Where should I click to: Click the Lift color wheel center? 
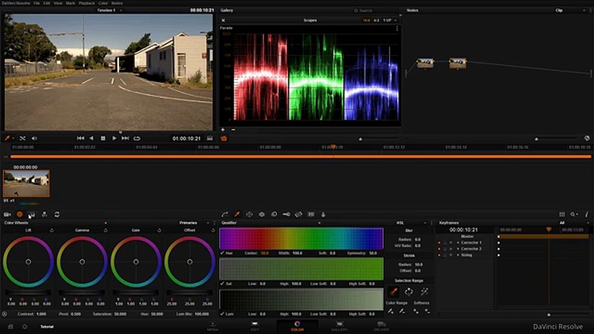pyautogui.click(x=28, y=262)
